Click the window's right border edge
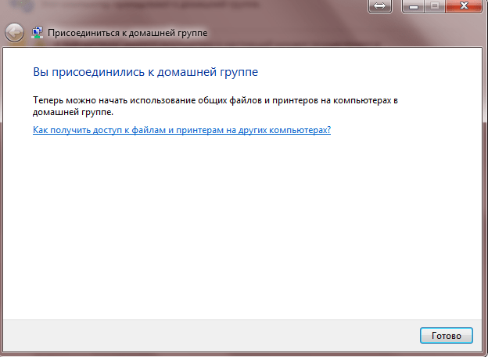 tap(485, 196)
